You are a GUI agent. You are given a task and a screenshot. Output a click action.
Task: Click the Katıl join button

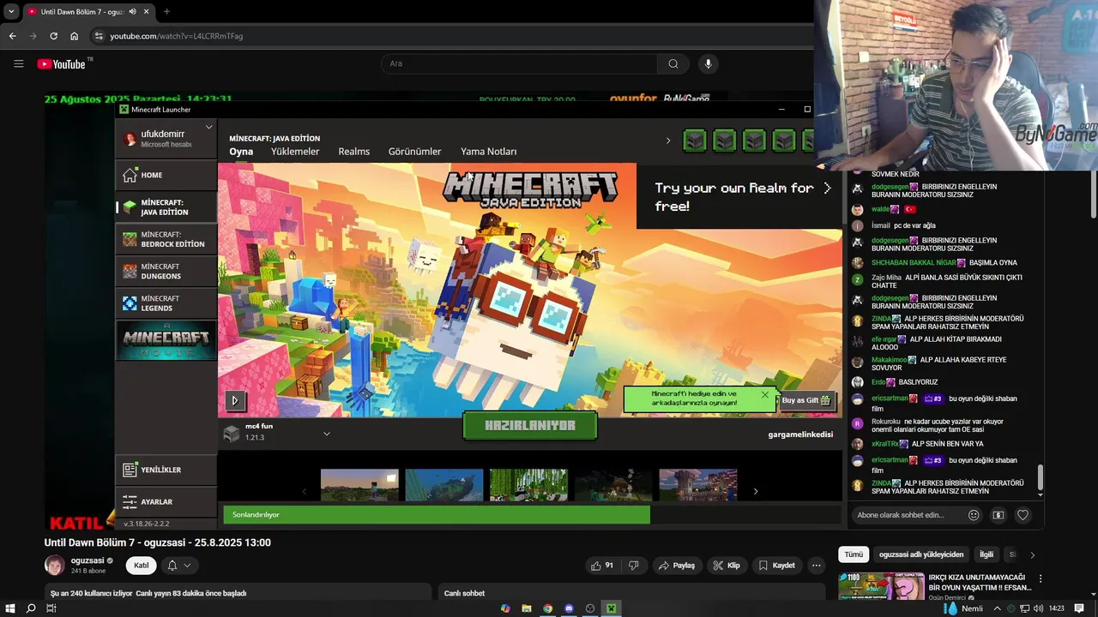click(141, 566)
